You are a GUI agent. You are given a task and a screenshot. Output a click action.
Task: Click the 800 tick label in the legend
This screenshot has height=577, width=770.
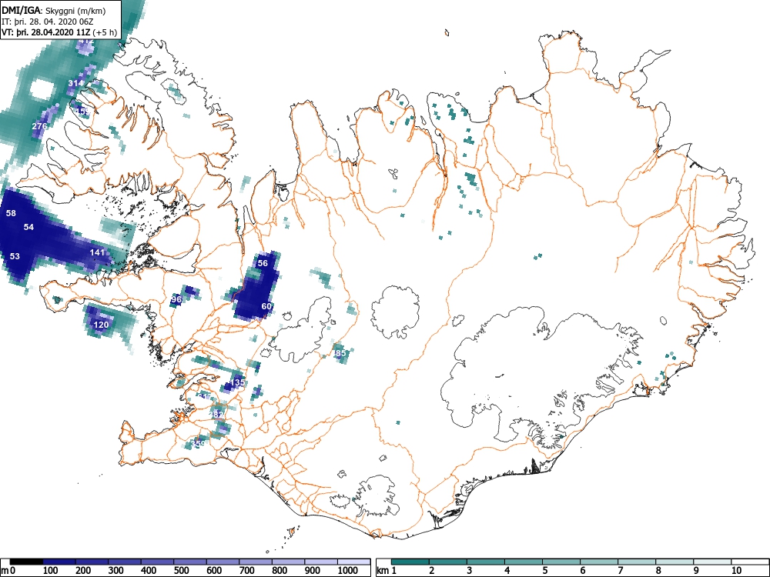coord(280,571)
